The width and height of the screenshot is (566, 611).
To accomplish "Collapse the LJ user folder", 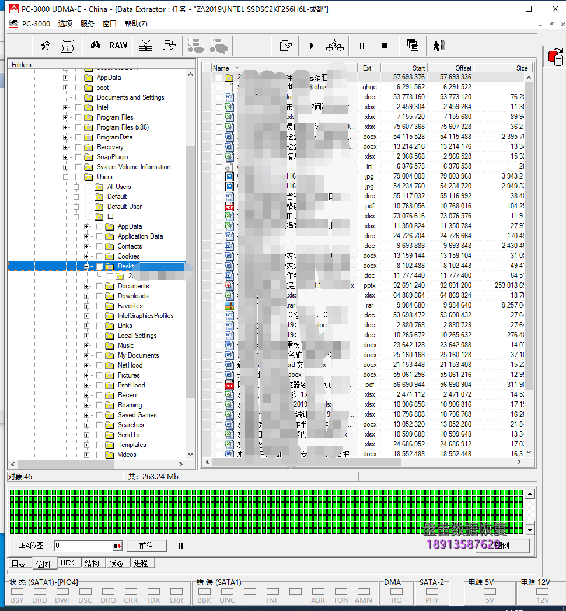I will click(76, 217).
